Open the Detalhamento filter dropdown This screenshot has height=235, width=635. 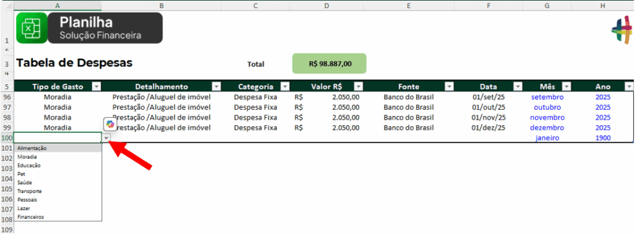216,87
